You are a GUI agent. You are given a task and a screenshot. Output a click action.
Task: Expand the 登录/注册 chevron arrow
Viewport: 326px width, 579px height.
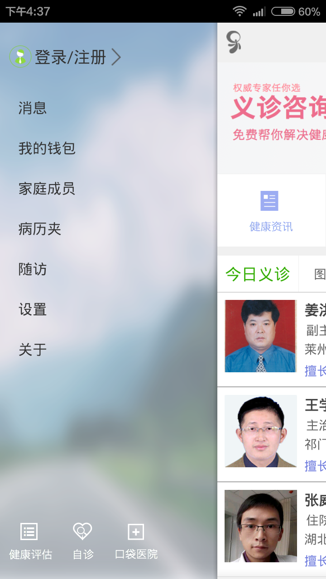(116, 57)
